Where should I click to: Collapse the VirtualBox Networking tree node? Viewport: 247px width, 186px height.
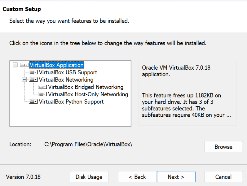click(x=24, y=80)
